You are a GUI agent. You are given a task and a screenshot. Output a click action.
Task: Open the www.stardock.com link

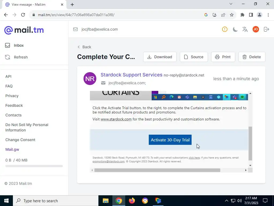(x=116, y=119)
